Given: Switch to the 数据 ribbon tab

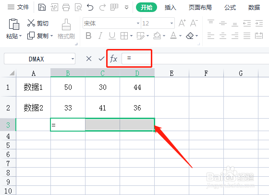Looking at the screenshot, I should (x=254, y=7).
